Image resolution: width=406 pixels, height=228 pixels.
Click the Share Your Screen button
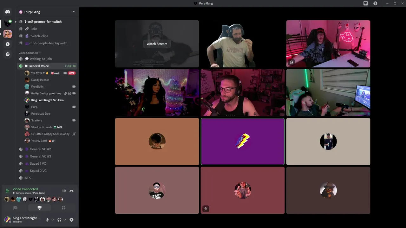point(39,208)
